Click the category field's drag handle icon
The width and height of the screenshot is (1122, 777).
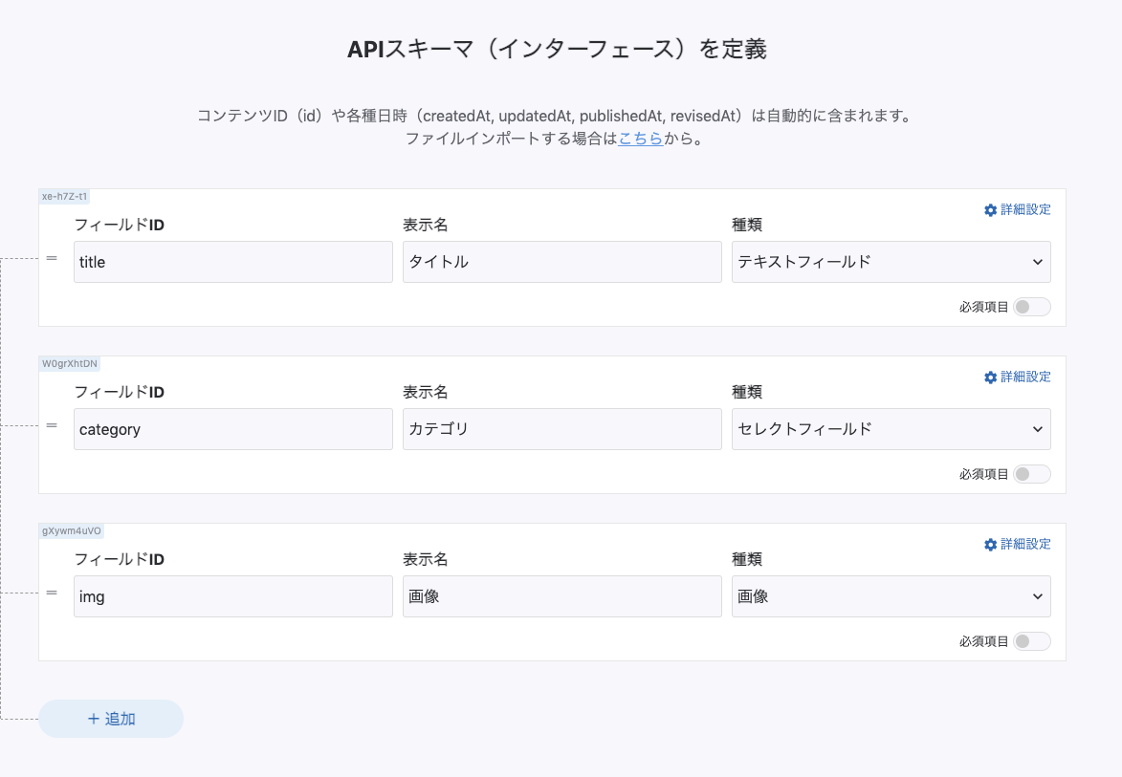coord(52,425)
